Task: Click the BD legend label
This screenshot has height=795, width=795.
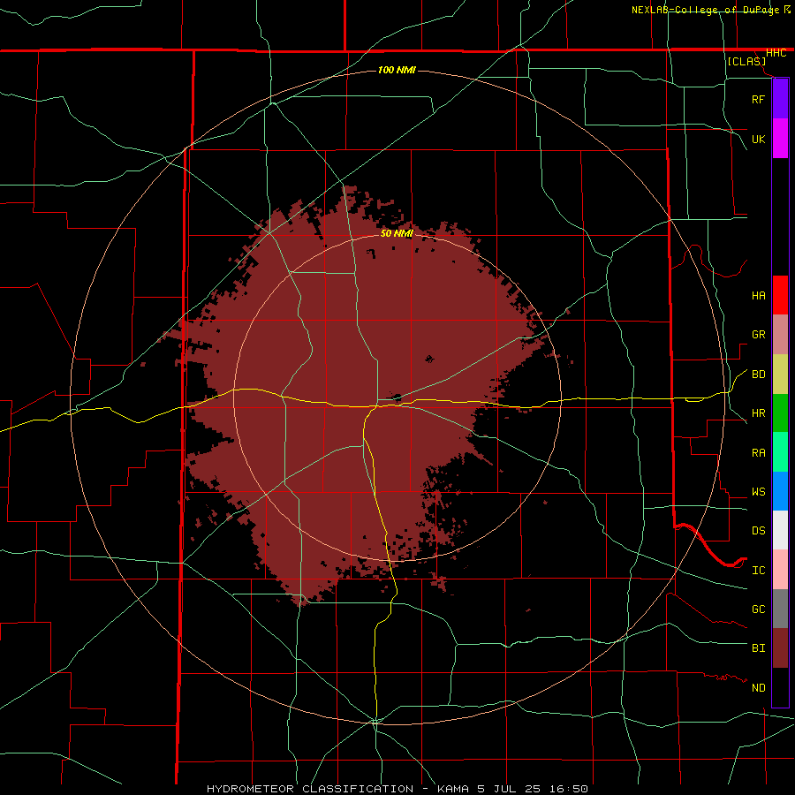Action: coord(758,375)
